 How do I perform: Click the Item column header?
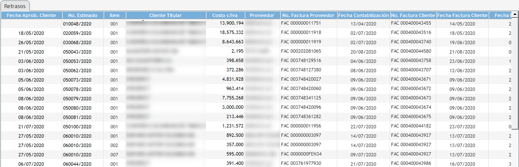(x=115, y=15)
